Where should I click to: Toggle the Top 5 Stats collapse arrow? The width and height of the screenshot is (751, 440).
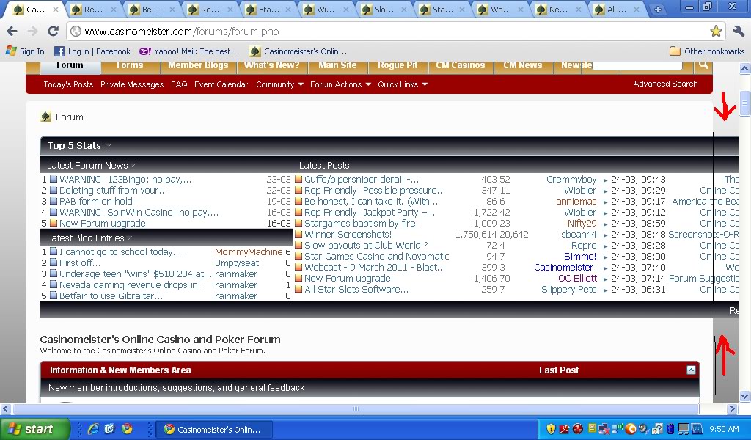click(x=109, y=145)
